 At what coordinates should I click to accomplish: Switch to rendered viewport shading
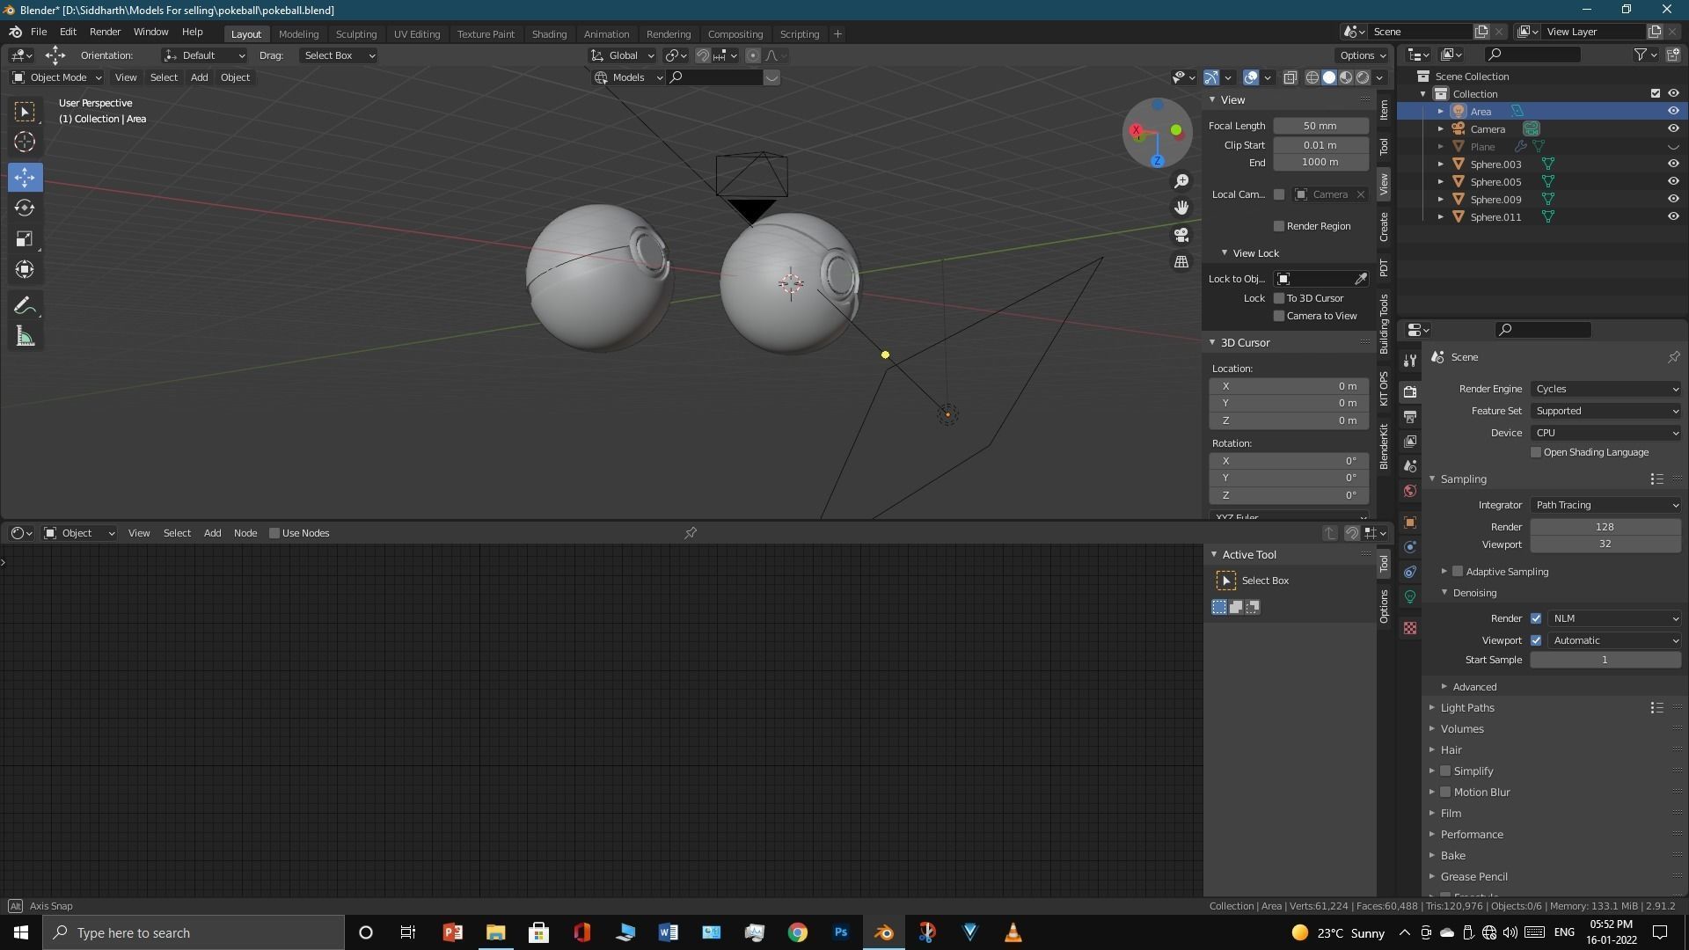coord(1363,77)
